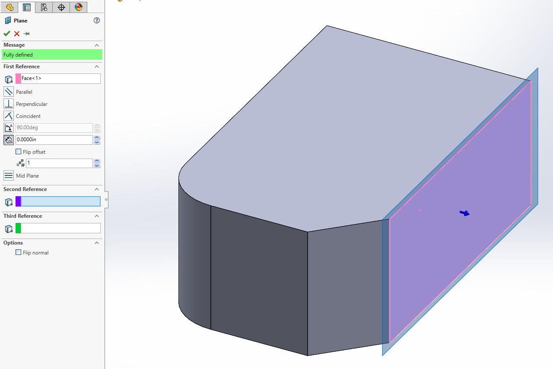Apply the Mid Plane constraint
This screenshot has height=369, width=553.
pos(8,175)
